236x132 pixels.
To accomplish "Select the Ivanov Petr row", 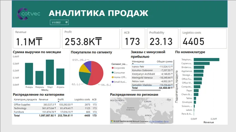I will 152,67.
